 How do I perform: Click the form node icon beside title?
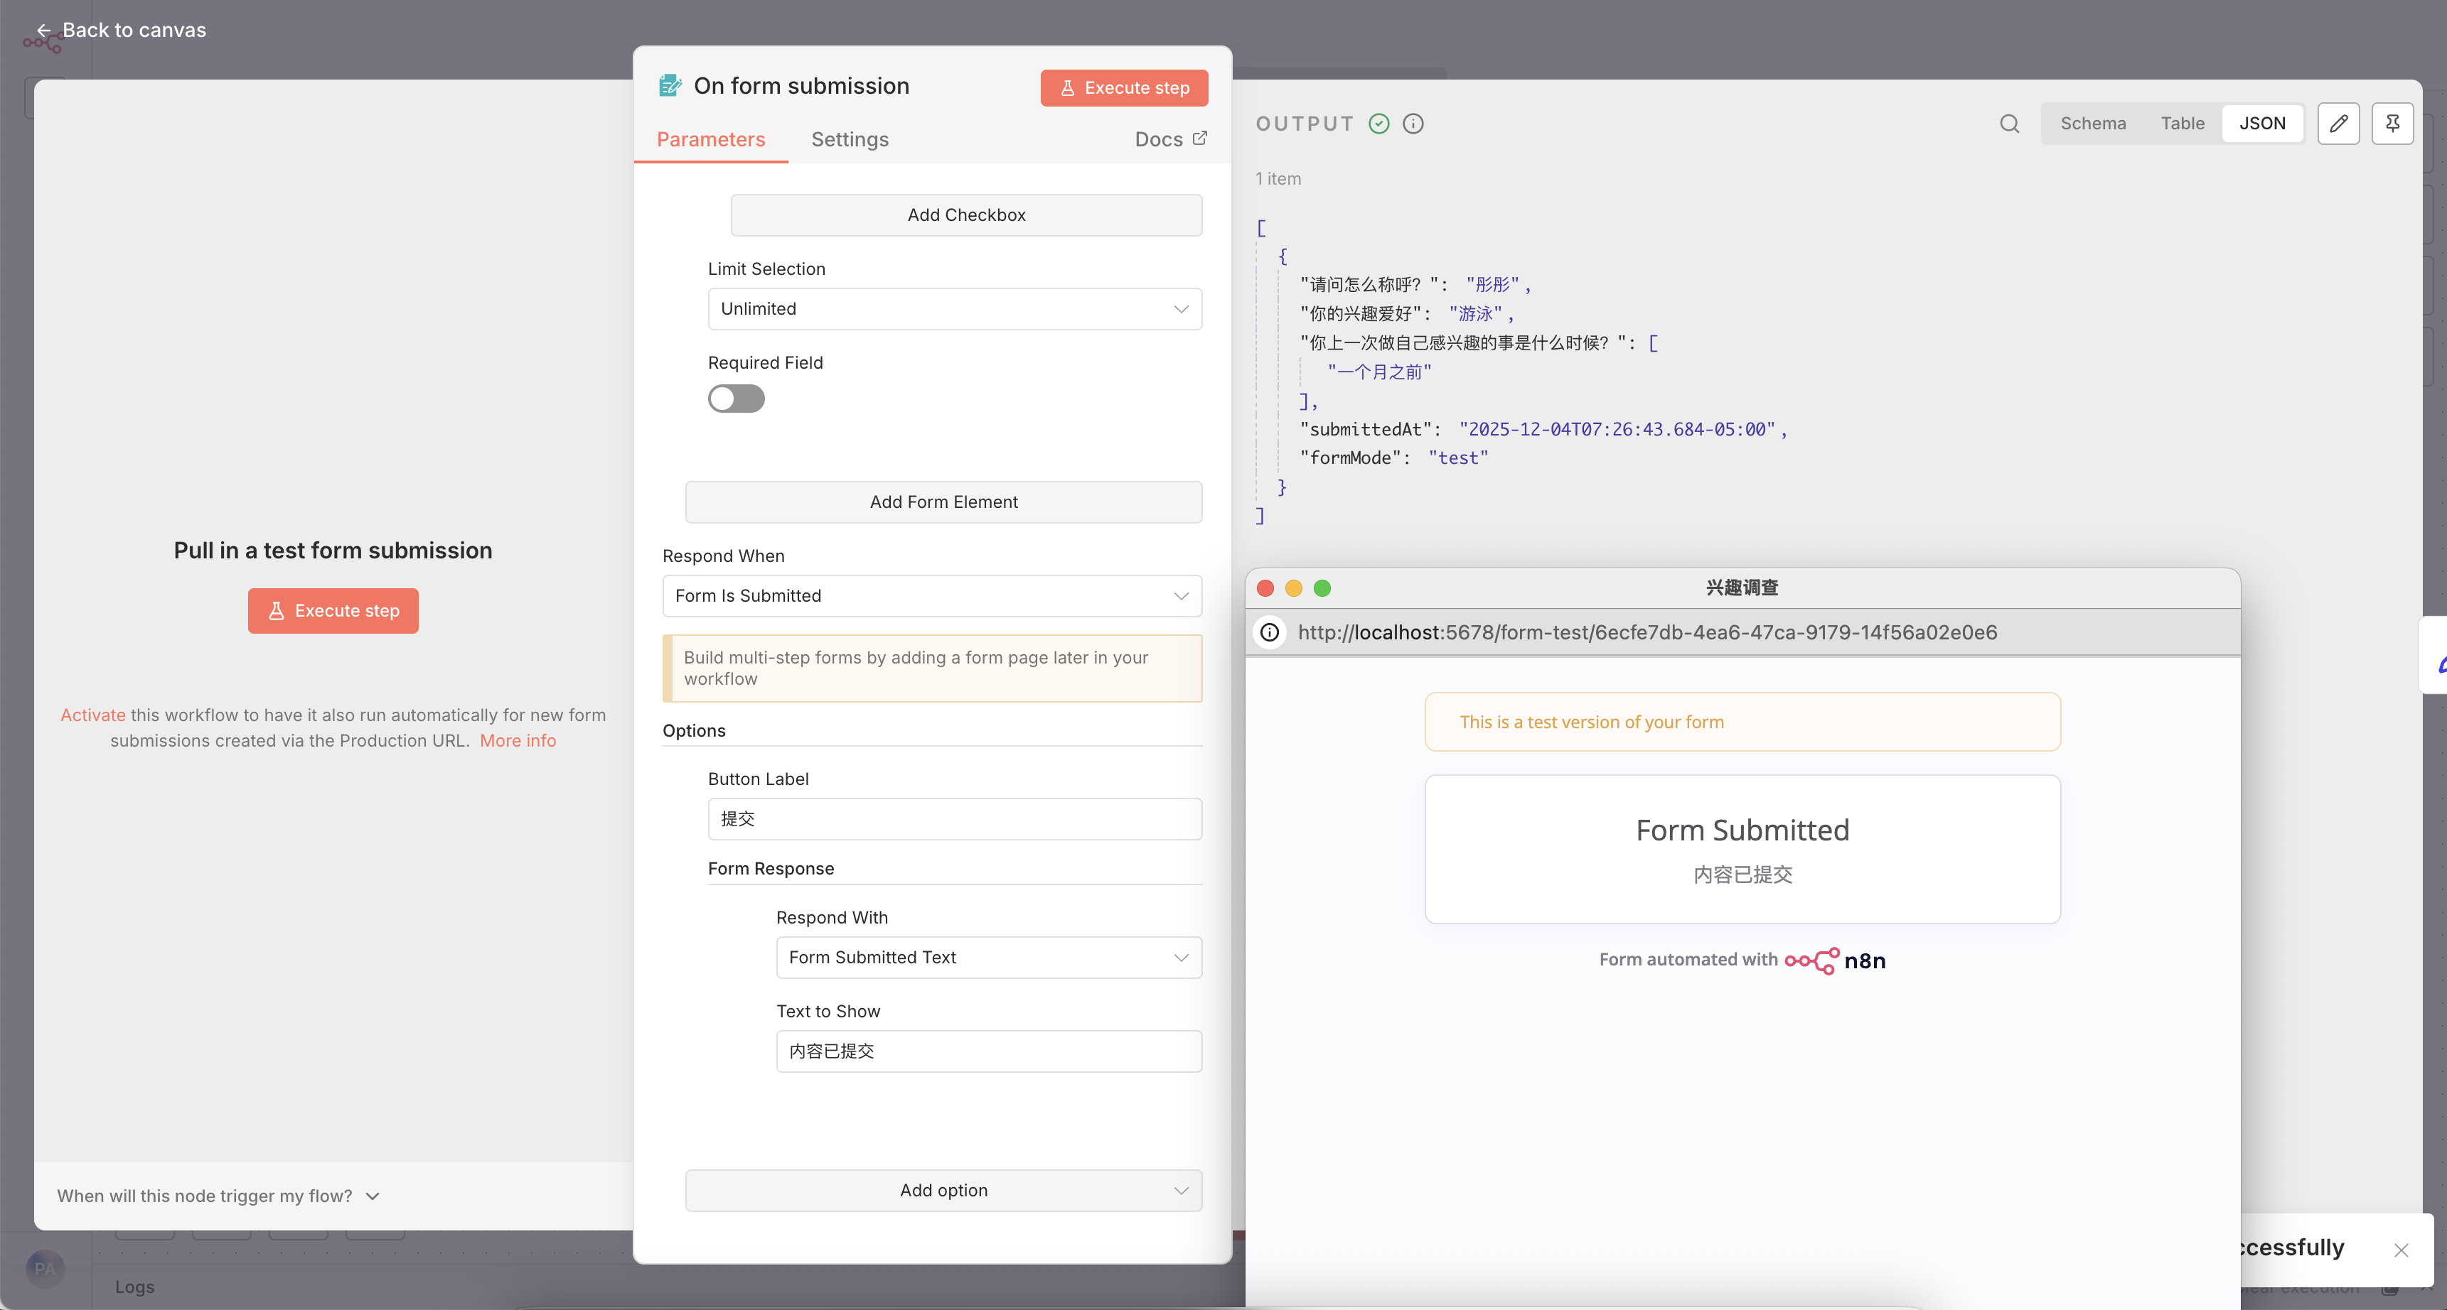[670, 87]
